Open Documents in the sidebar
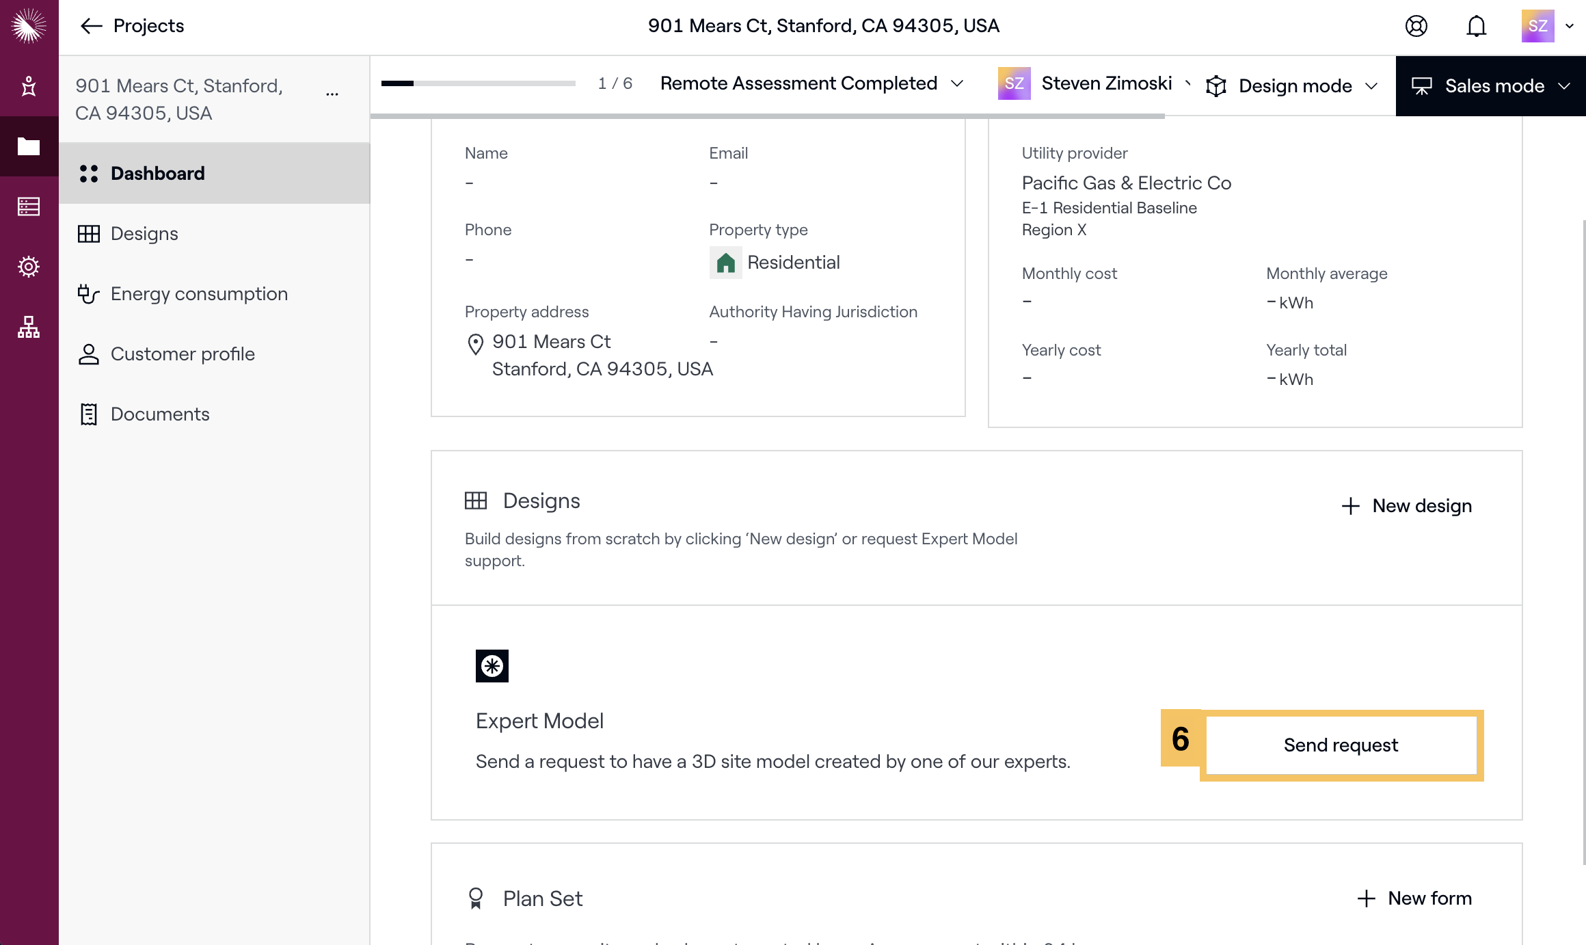The height and width of the screenshot is (945, 1586). [159, 414]
